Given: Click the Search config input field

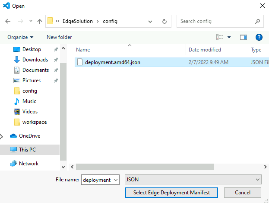Looking at the screenshot, I should coord(216,21).
